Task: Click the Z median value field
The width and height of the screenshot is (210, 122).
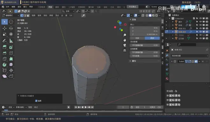Action: click(145, 34)
